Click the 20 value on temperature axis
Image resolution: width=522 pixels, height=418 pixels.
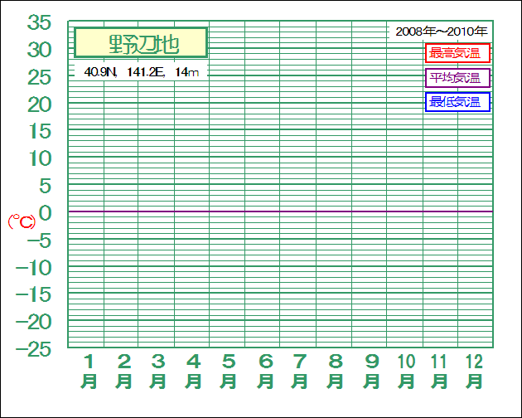tap(39, 104)
